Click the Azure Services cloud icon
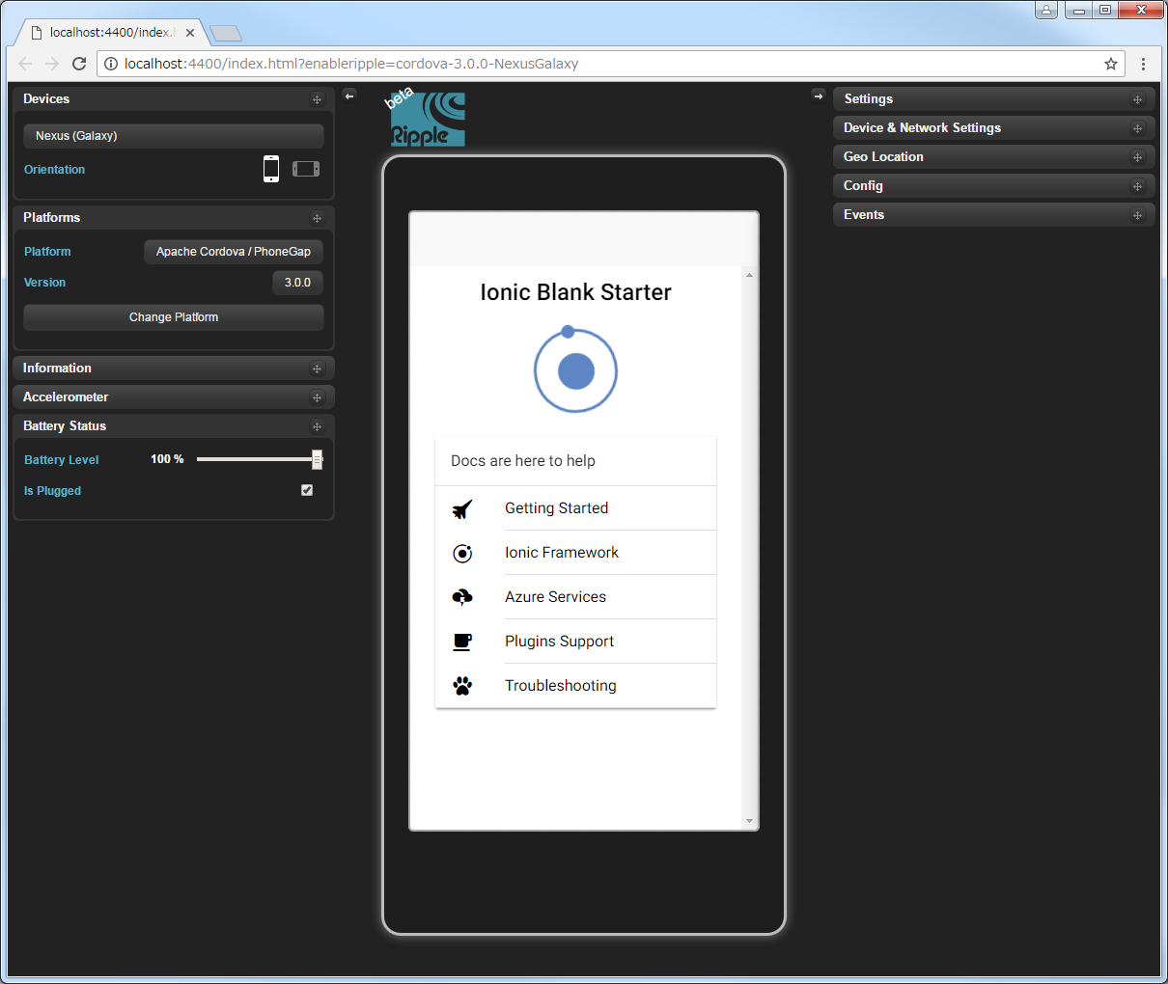The image size is (1168, 984). (462, 597)
